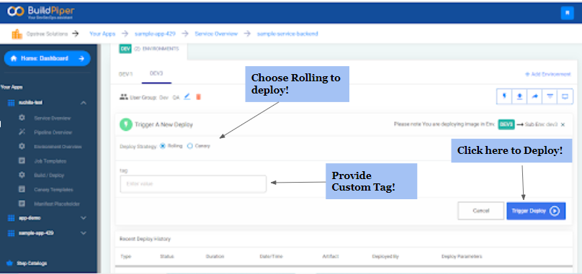
Task: Open Step Catalogs in the sidebar
Action: (x=32, y=263)
